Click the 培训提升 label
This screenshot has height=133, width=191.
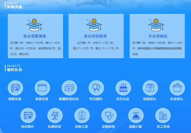(28, 127)
